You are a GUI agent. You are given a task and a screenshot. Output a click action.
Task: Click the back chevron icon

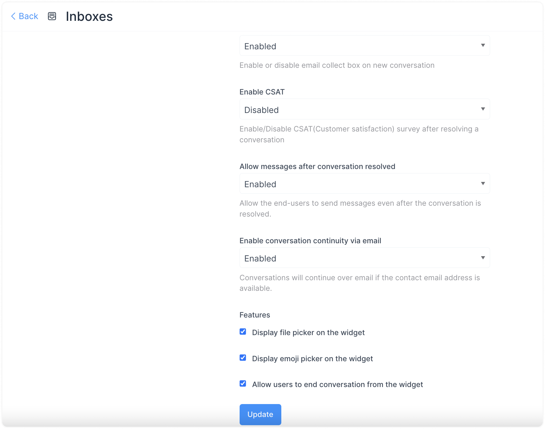13,16
